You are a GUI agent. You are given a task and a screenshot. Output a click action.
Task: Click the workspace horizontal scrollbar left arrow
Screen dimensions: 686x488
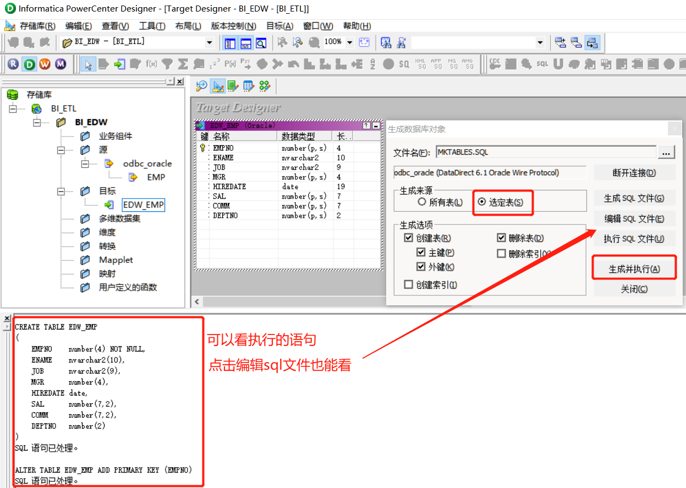coord(196,301)
